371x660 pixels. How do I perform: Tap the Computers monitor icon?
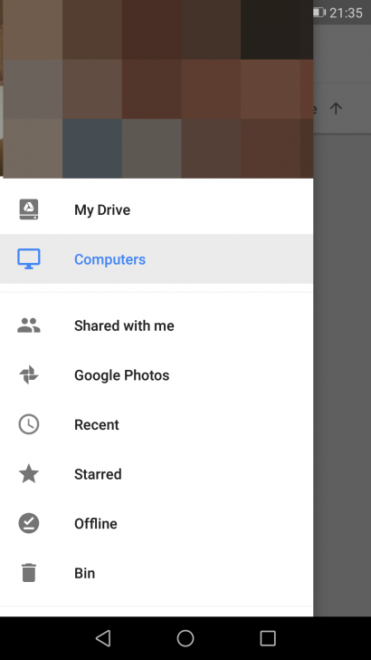[29, 259]
